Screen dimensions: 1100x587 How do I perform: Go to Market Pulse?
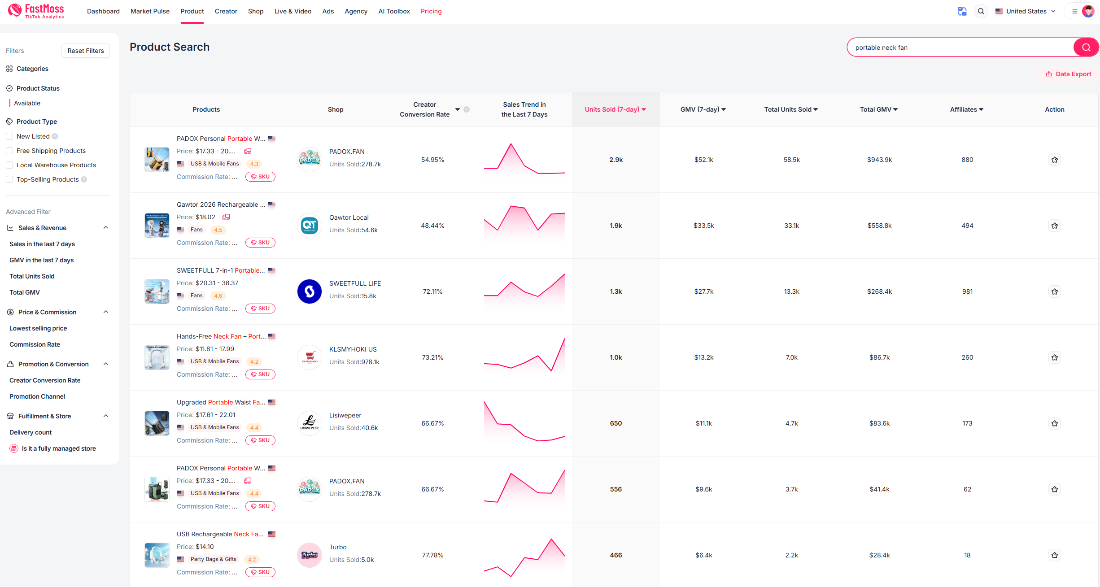coord(150,11)
